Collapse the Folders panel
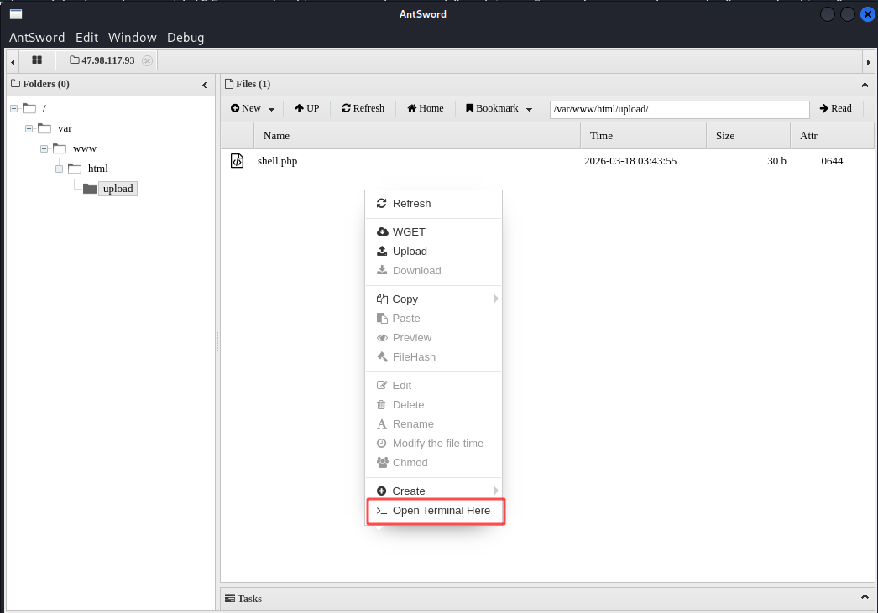The image size is (878, 613). [x=205, y=85]
